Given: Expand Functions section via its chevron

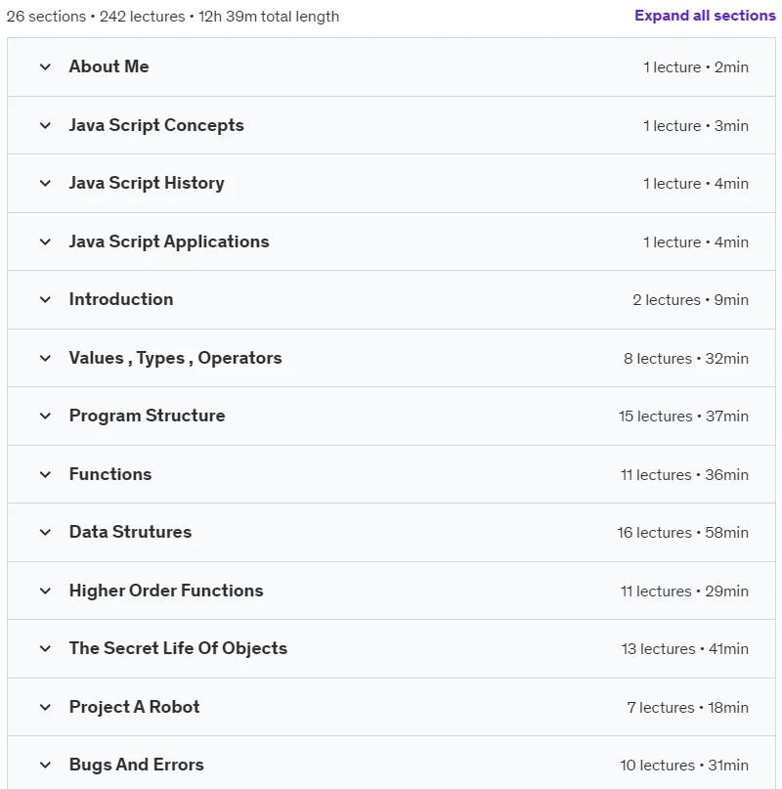Looking at the screenshot, I should point(45,474).
